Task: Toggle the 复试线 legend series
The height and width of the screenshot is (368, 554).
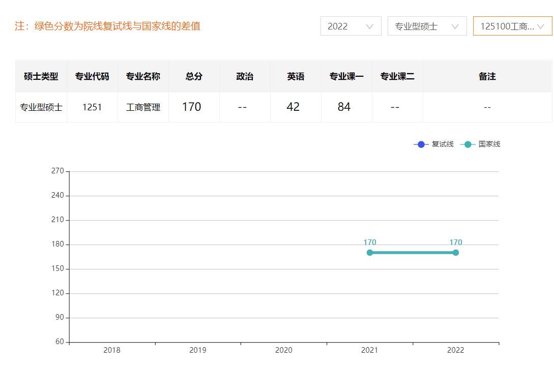Action: click(433, 144)
